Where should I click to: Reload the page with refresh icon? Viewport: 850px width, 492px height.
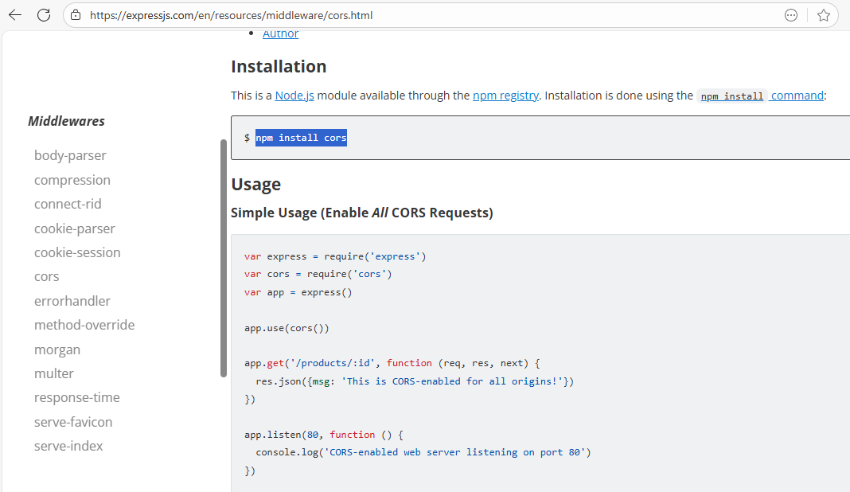click(x=44, y=15)
